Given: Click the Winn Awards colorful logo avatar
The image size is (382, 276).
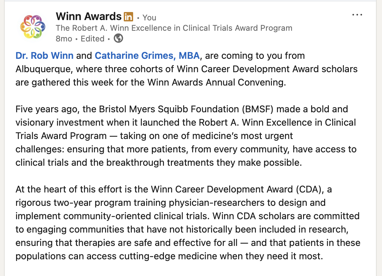Looking at the screenshot, I should (x=33, y=26).
